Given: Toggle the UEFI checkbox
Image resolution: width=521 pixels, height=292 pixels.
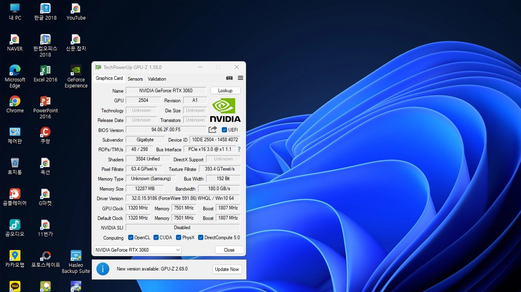Looking at the screenshot, I should (x=224, y=130).
